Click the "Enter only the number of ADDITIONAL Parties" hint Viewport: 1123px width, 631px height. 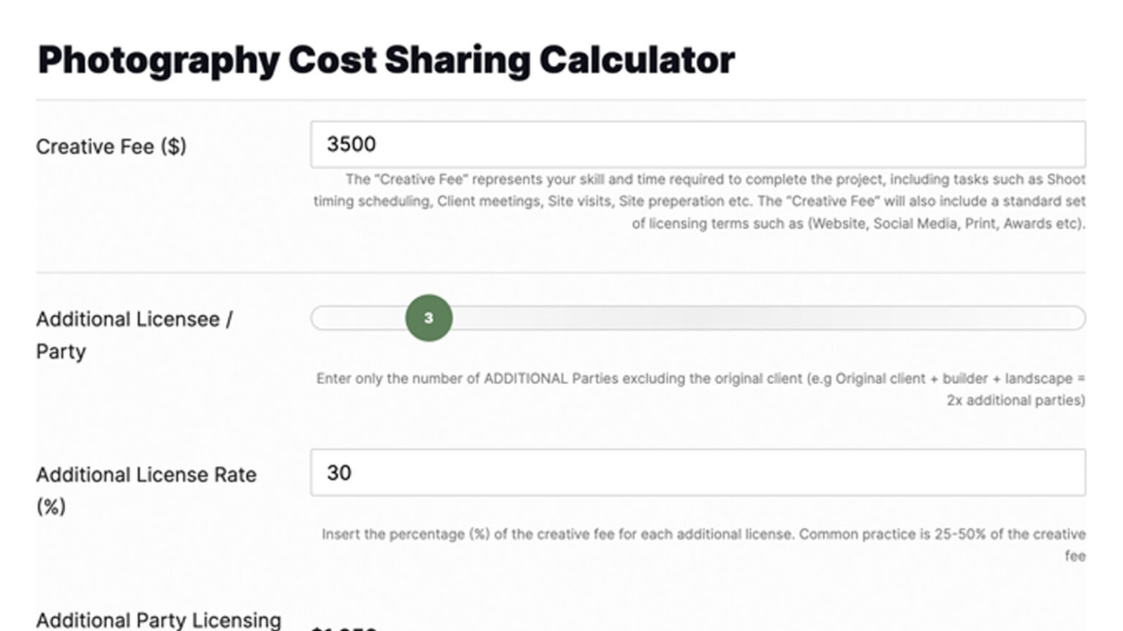click(x=559, y=379)
